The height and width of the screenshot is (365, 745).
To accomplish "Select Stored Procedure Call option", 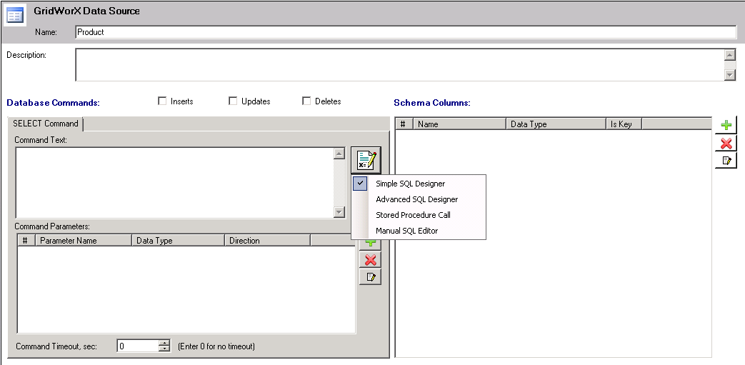I will [x=419, y=215].
